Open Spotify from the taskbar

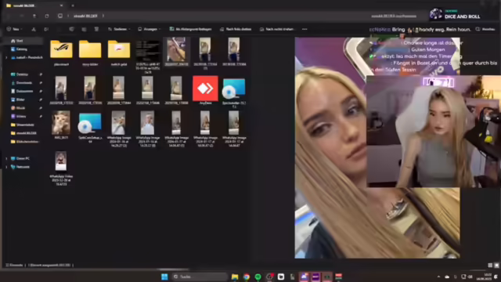[x=258, y=277]
